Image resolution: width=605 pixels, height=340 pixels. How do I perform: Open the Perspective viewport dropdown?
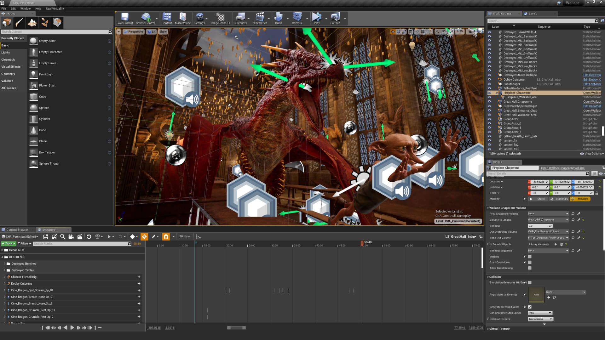coord(133,31)
